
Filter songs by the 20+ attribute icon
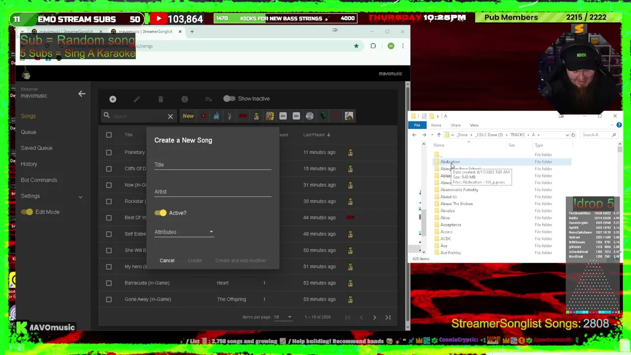pyautogui.click(x=296, y=116)
